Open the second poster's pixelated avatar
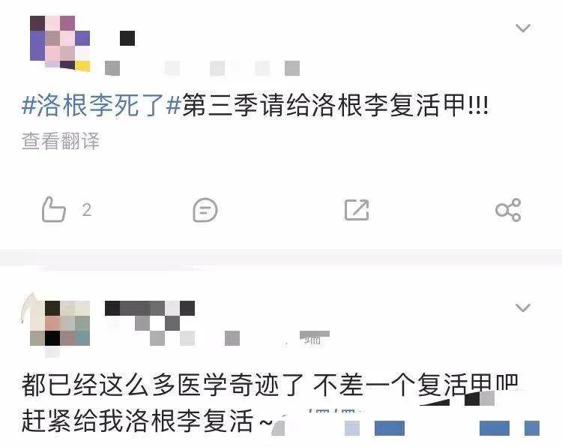The width and height of the screenshot is (562, 447). 58,322
